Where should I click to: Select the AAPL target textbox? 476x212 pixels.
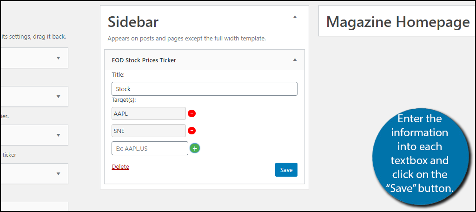tap(149, 113)
